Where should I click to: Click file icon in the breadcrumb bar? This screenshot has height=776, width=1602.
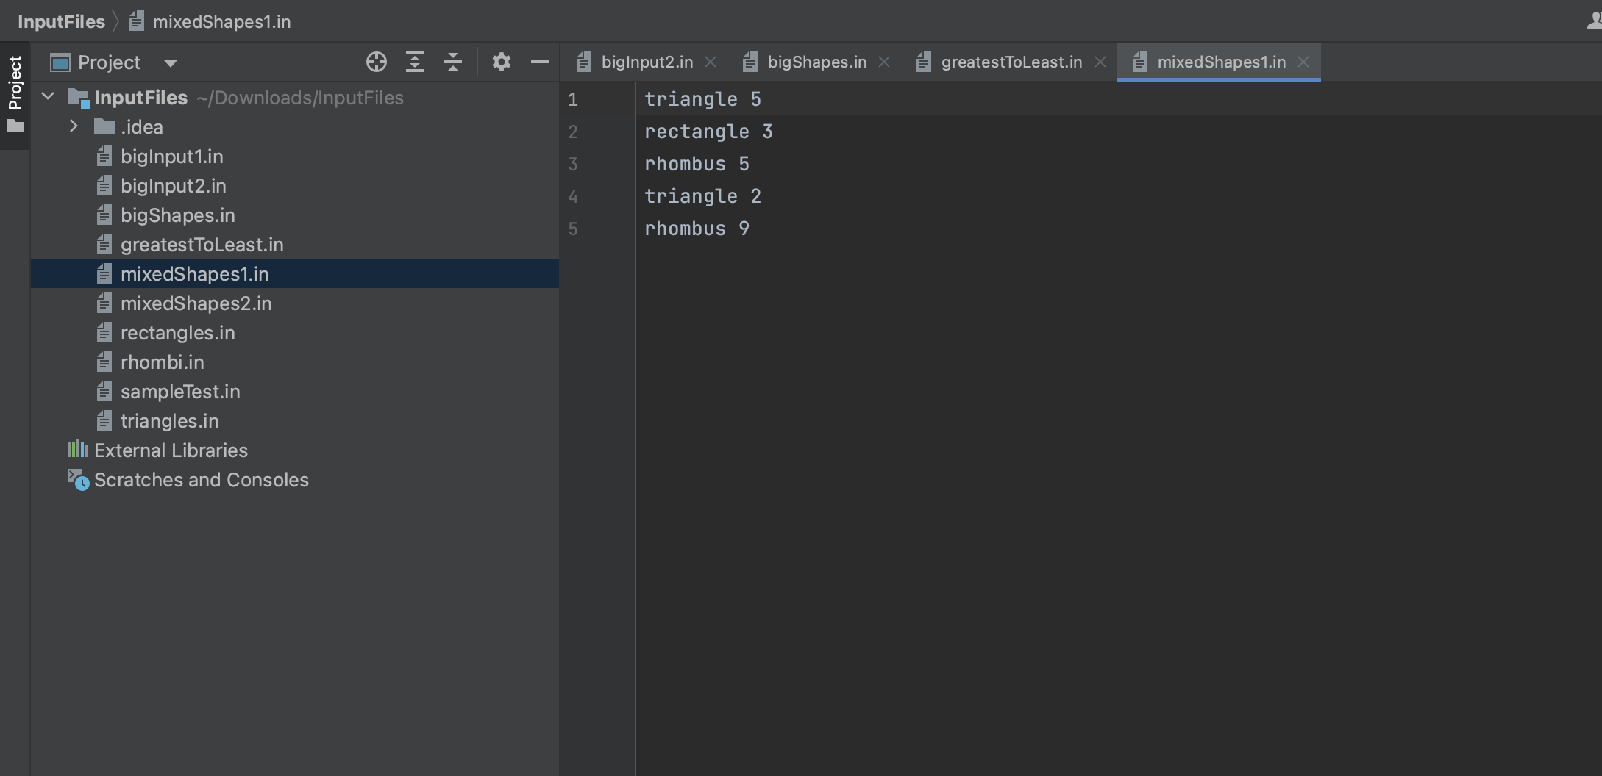[x=136, y=21]
